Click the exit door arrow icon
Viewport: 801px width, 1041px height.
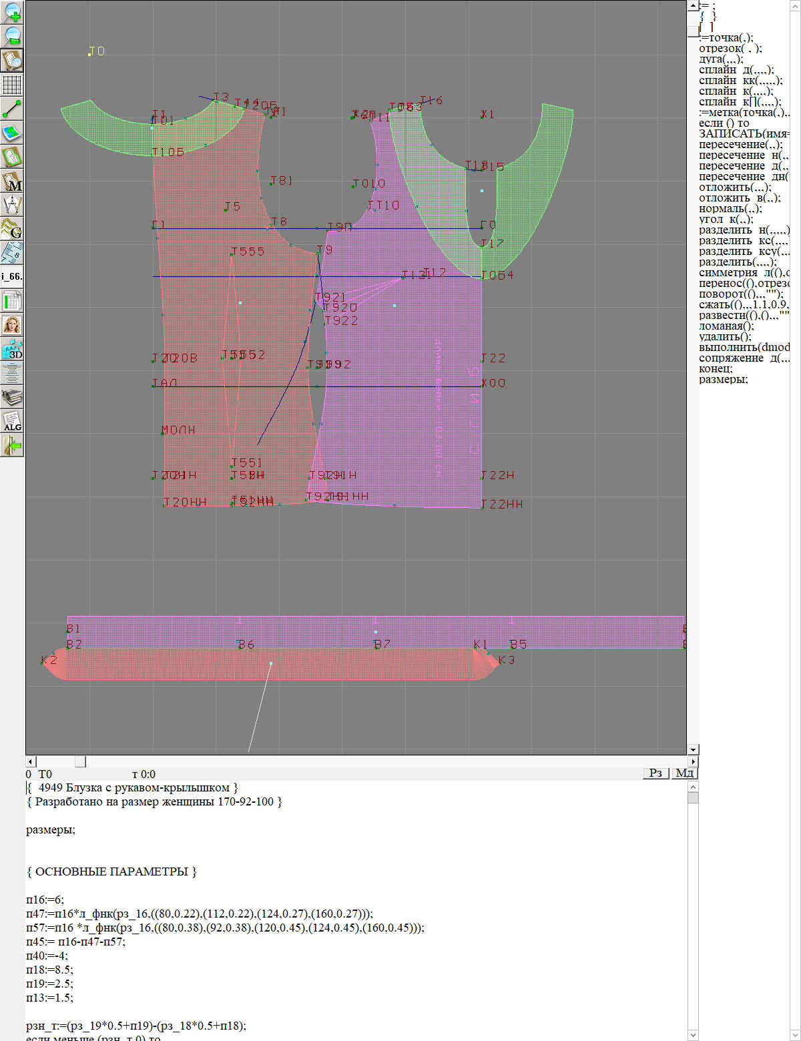pos(12,445)
